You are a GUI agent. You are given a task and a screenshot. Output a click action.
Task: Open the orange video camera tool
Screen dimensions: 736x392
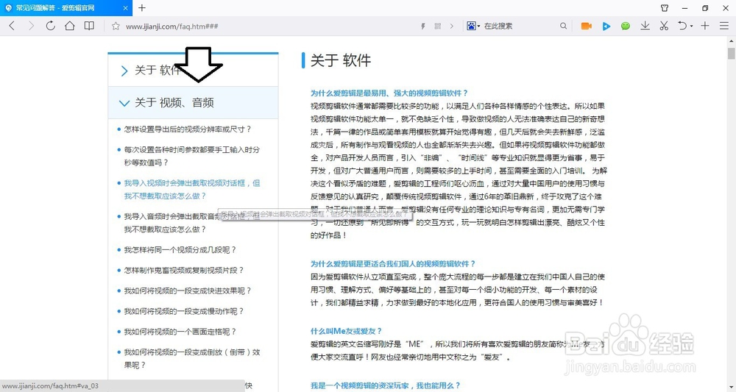coord(586,26)
